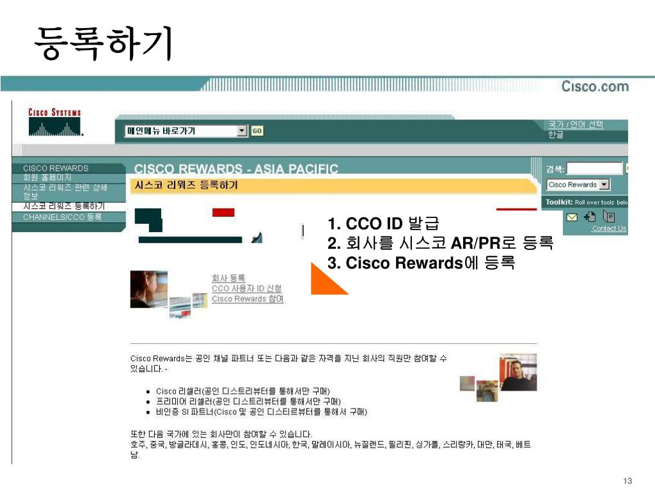Select CISCO REWARDS in the left menu

click(x=56, y=168)
